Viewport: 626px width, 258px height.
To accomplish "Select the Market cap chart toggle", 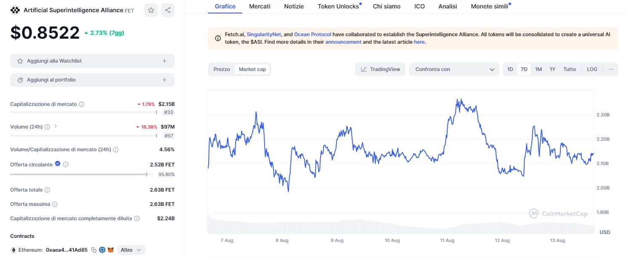I will pos(252,69).
